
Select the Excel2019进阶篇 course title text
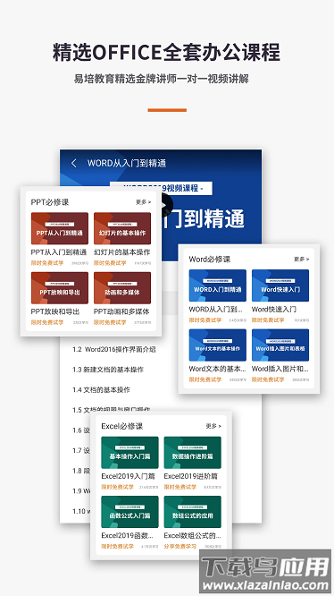tap(191, 476)
